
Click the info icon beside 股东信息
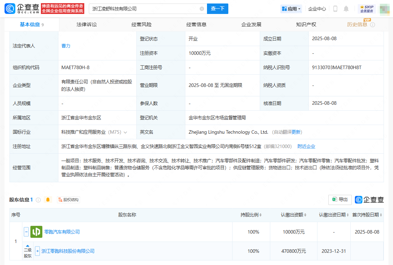click(38, 200)
